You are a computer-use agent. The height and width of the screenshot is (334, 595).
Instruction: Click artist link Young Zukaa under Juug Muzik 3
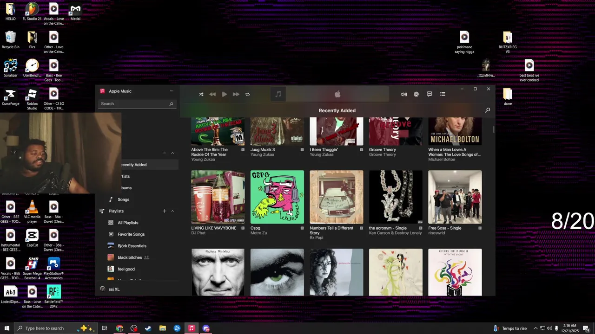pyautogui.click(x=263, y=154)
